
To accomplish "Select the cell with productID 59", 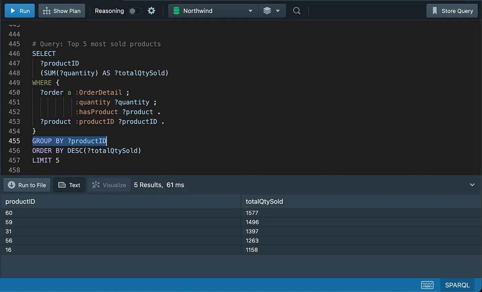I will 120,222.
